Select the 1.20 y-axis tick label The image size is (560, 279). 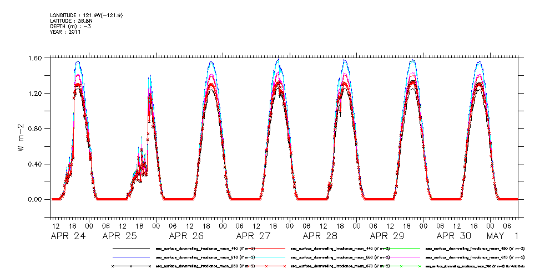coord(36,94)
